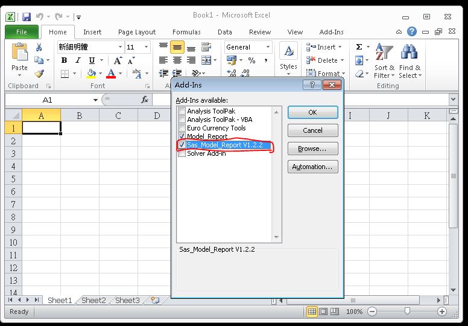Toggle Underline formatting
Screen dimensions: 468x326
pos(92,60)
